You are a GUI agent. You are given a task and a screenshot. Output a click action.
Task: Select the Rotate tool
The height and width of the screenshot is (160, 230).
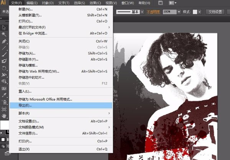pos(4,68)
